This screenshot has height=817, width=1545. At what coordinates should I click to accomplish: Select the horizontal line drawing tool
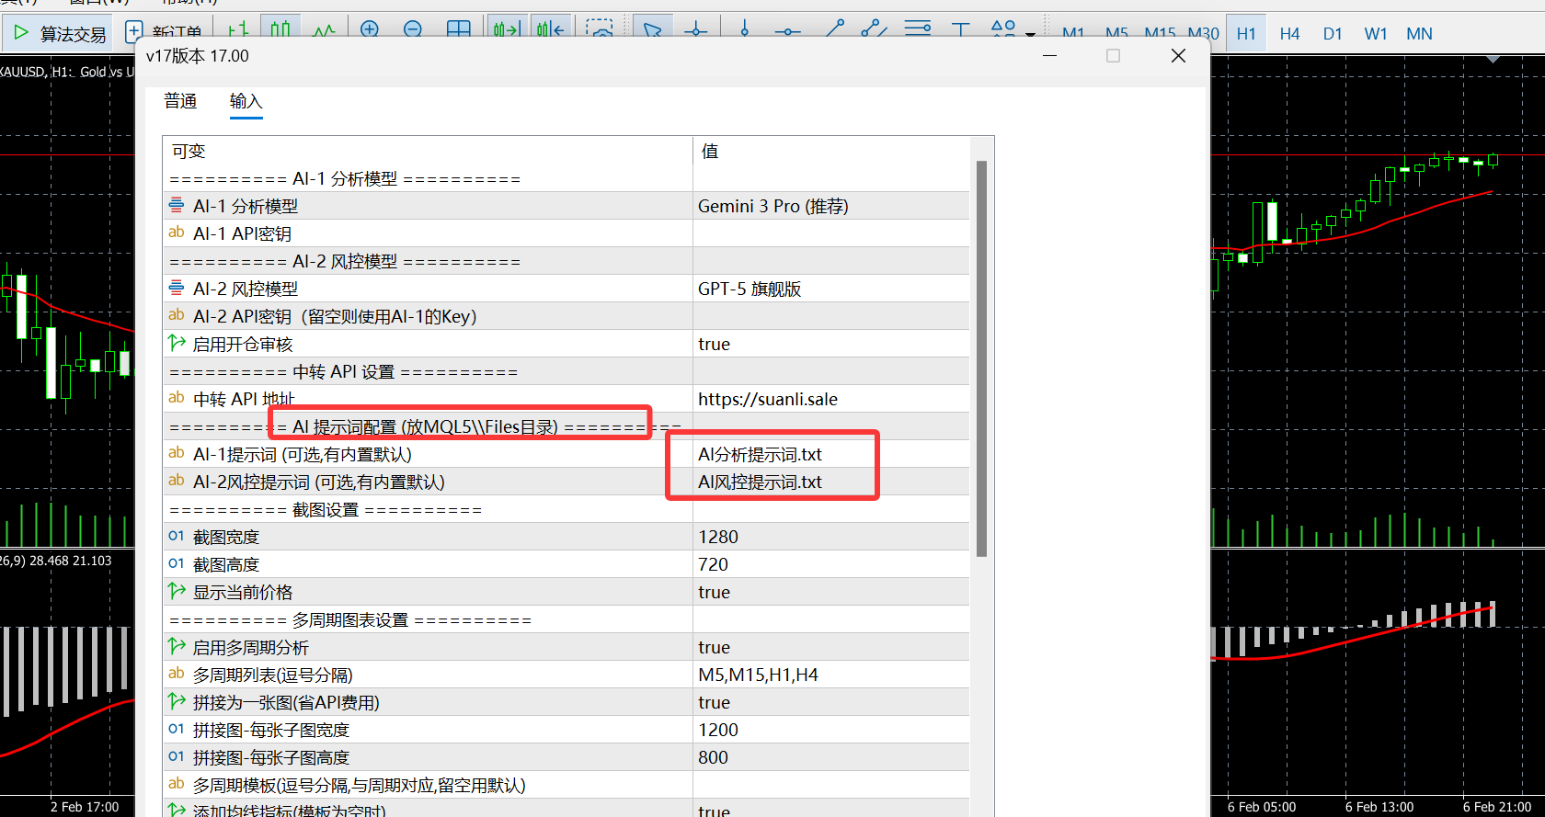point(787,31)
